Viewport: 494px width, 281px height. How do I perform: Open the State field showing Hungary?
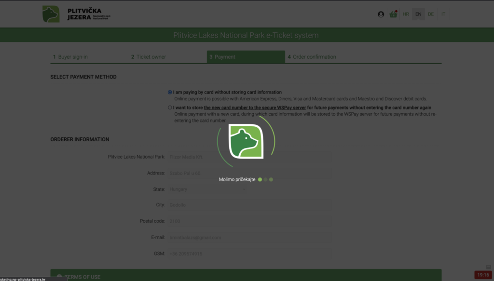click(x=248, y=189)
